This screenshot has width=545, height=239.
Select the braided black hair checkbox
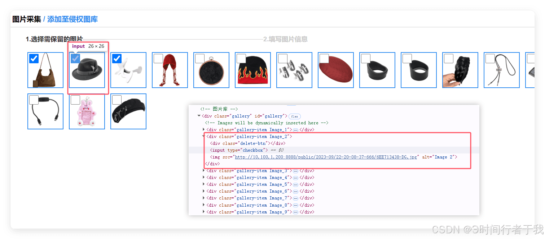click(x=448, y=59)
